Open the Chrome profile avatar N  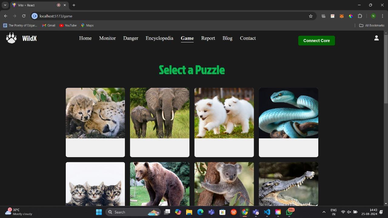click(x=373, y=16)
